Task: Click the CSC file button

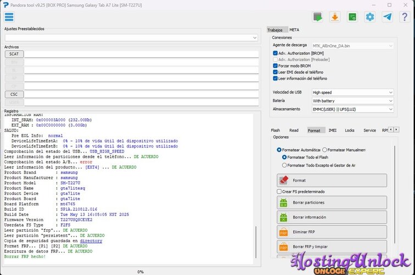Action: [x=14, y=94]
